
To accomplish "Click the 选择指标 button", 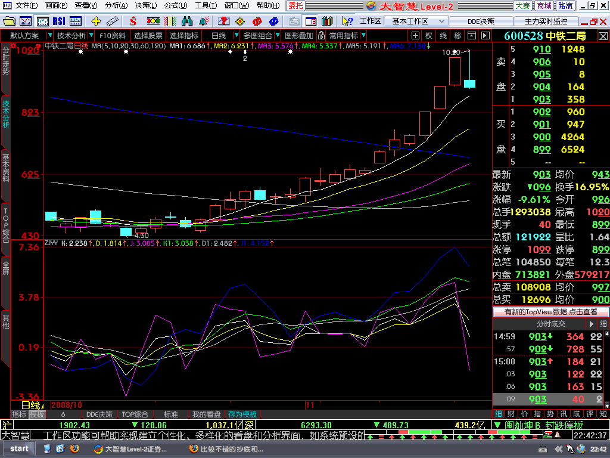I will click(x=184, y=36).
